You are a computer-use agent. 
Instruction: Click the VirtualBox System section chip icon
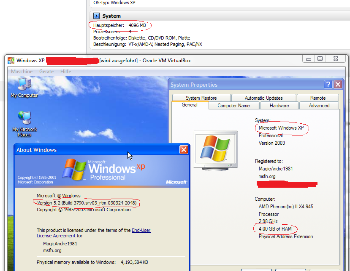pos(96,16)
